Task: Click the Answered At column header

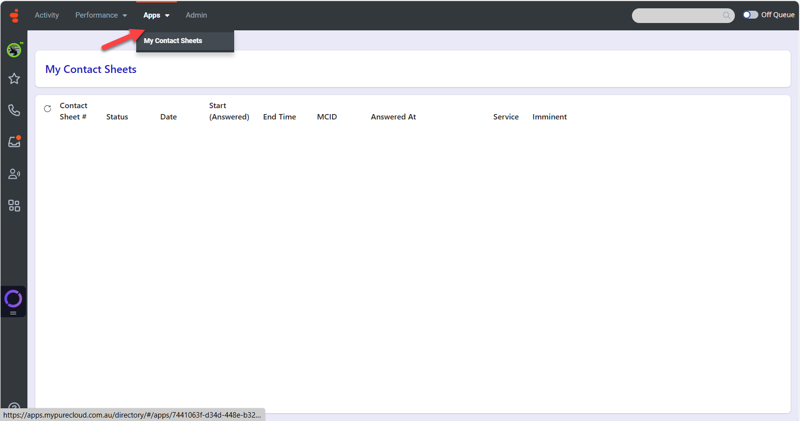Action: 393,117
